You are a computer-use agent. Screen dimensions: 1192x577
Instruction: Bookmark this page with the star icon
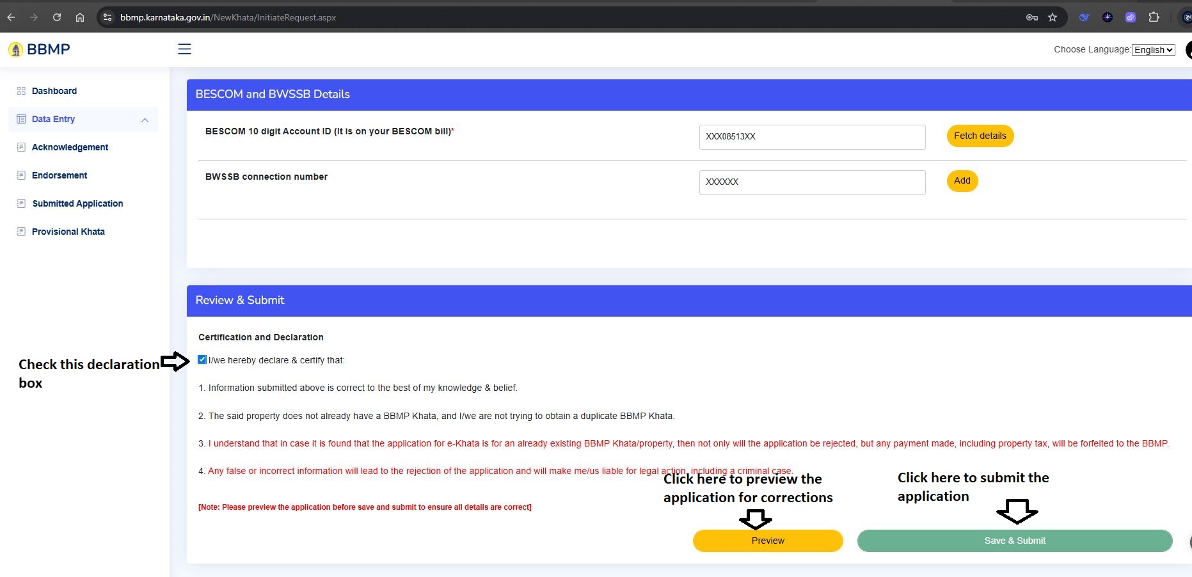[x=1053, y=17]
